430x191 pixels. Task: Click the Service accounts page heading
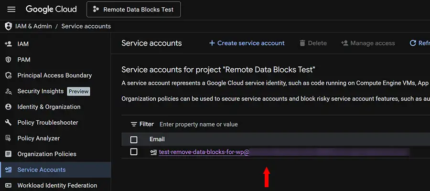click(x=151, y=43)
